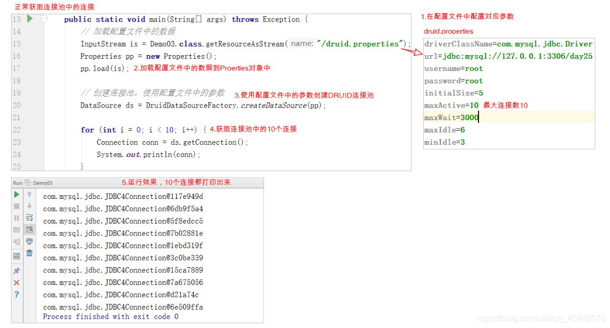Toggle soft-wrap in the console

[x=29, y=218]
